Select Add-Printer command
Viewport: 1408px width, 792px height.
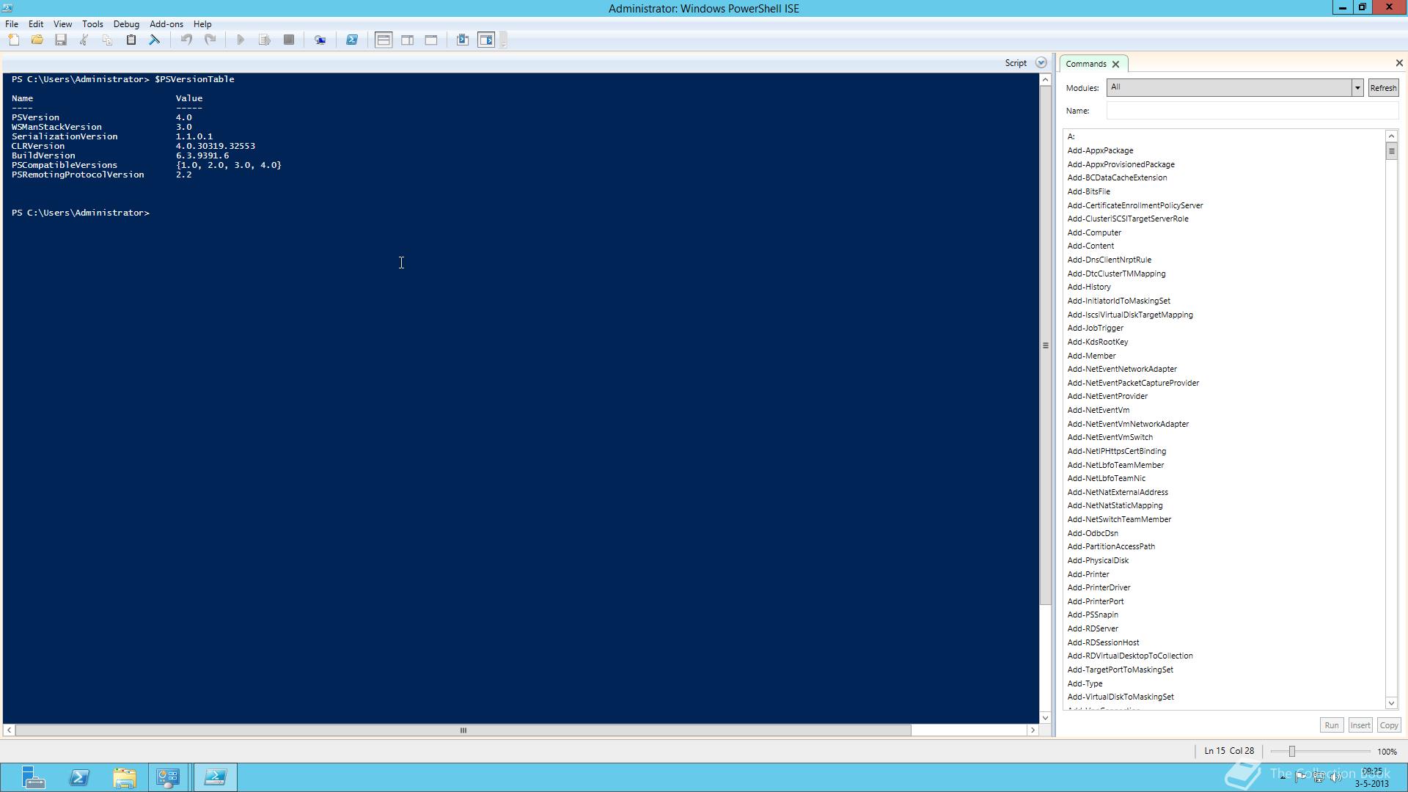point(1088,575)
